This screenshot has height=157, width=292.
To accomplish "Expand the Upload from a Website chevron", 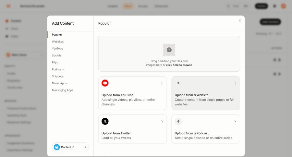I will coord(235,83).
